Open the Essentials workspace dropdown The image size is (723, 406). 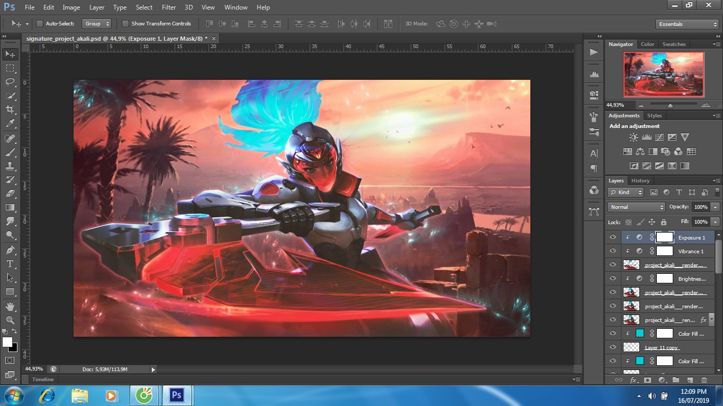687,24
